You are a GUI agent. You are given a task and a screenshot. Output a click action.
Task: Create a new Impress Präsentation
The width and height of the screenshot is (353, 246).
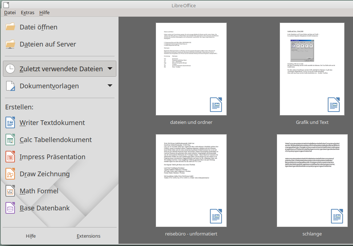[52, 157]
